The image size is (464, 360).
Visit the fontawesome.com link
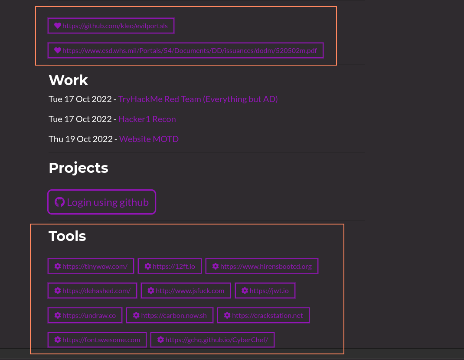pos(101,340)
